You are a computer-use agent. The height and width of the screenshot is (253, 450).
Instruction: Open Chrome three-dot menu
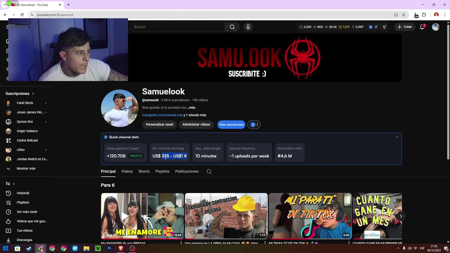(445, 15)
